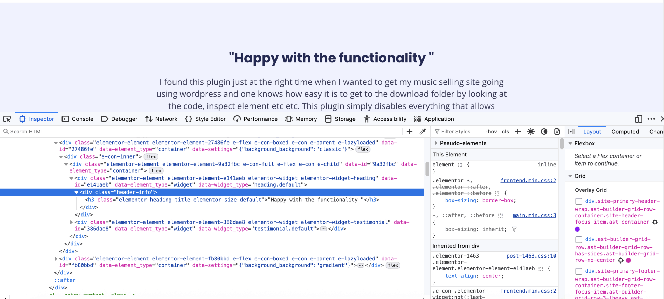
Task: Expand the Pseudo-elements section
Action: click(x=436, y=143)
